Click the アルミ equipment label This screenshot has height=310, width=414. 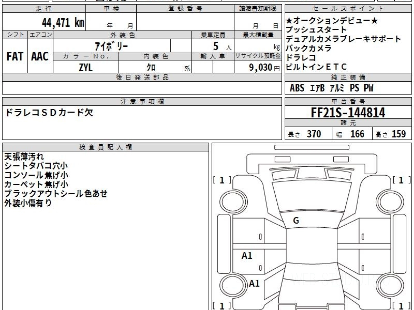[337, 88]
